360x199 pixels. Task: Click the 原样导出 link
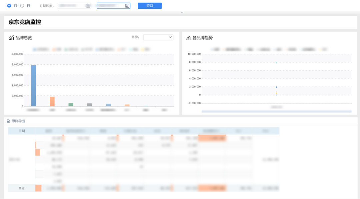[x=18, y=121]
